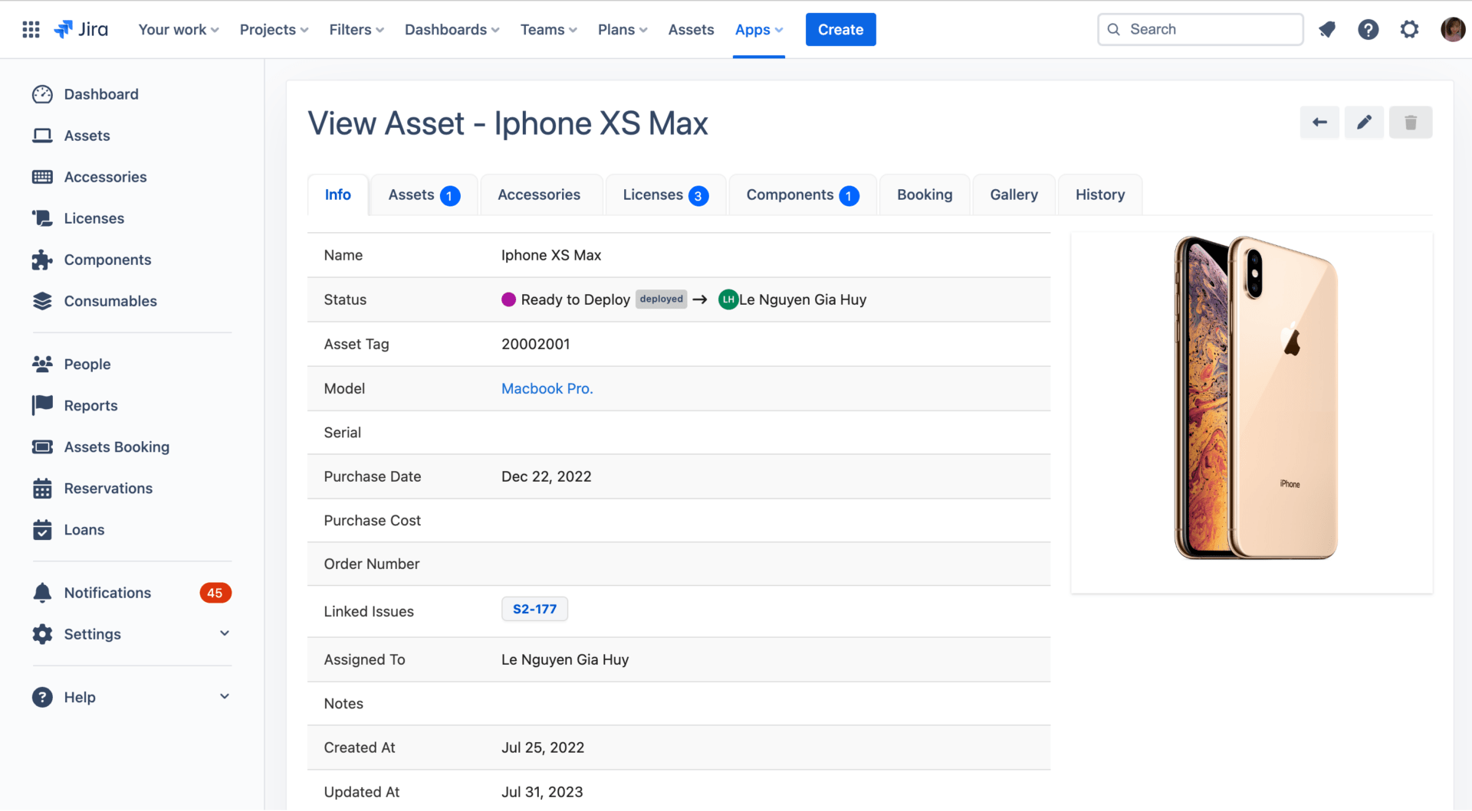
Task: Open linked issue S2-177
Action: tap(534, 609)
